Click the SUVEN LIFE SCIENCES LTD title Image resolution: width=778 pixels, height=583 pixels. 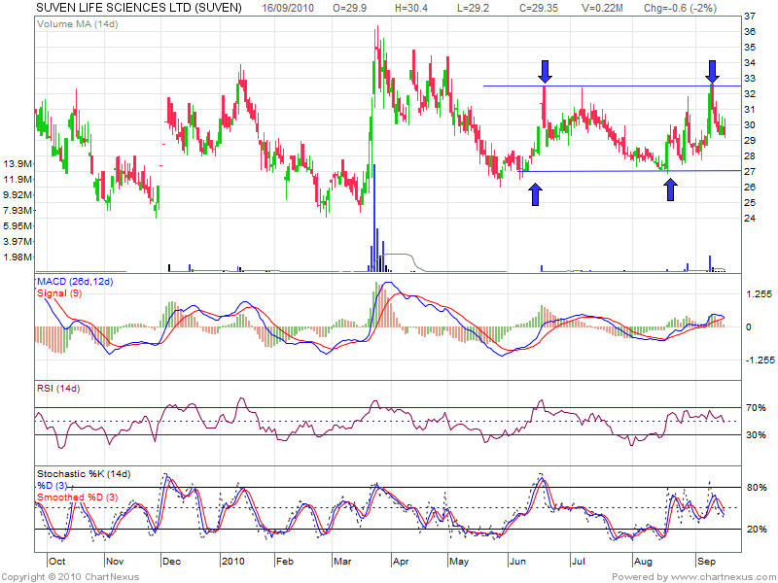tap(138, 8)
